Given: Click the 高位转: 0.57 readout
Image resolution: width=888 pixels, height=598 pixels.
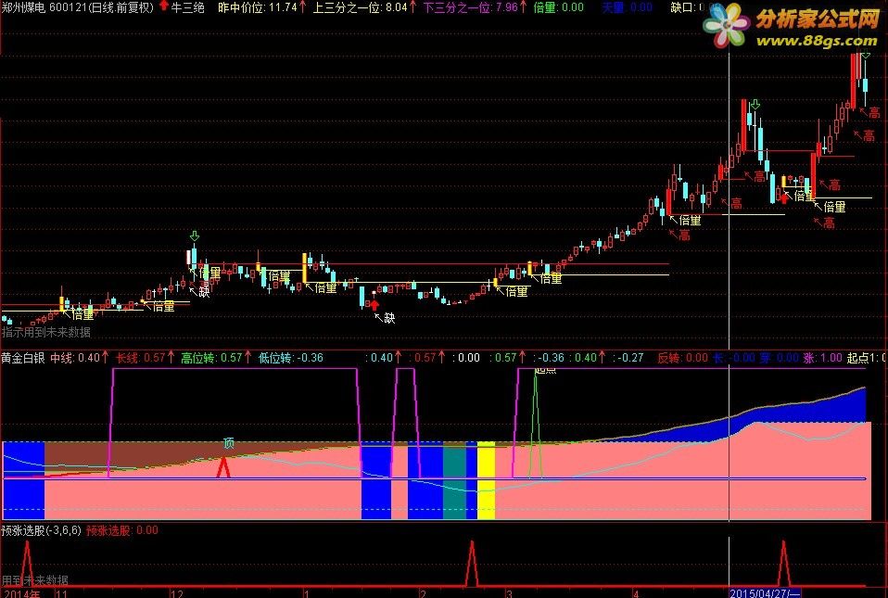Looking at the screenshot, I should (212, 358).
